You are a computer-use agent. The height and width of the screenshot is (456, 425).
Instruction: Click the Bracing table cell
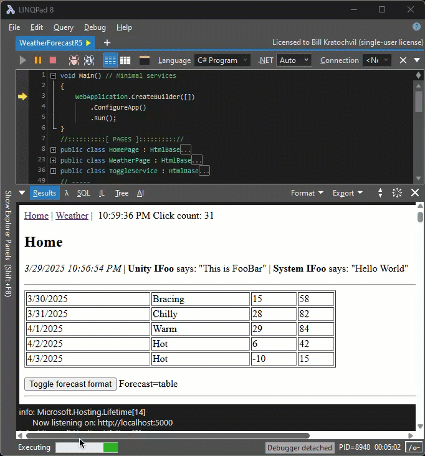click(x=200, y=299)
